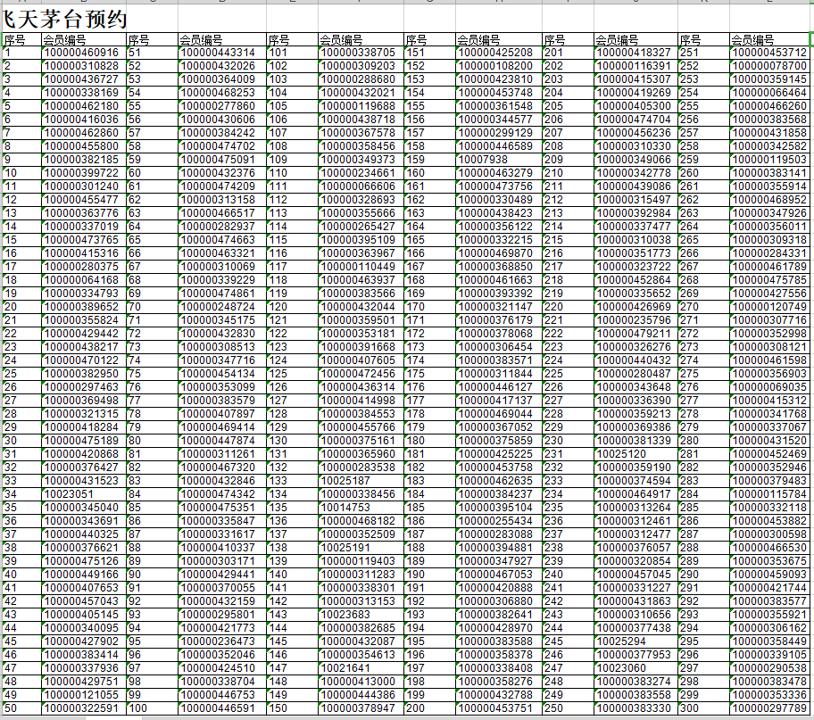Select cell with member number 100000460916
Image resolution: width=814 pixels, height=720 pixels.
coord(82,53)
